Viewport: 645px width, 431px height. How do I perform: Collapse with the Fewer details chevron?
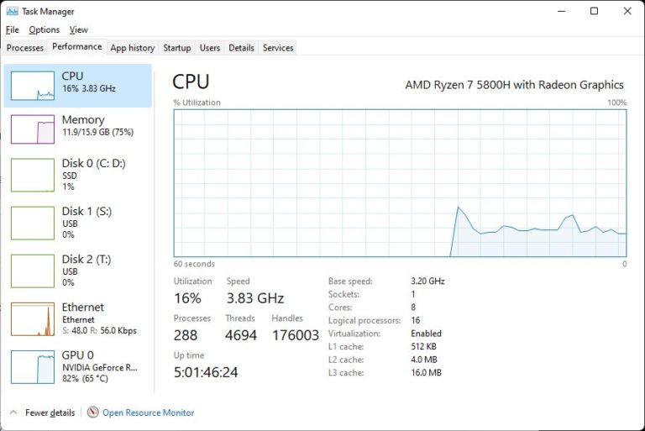[x=13, y=413]
